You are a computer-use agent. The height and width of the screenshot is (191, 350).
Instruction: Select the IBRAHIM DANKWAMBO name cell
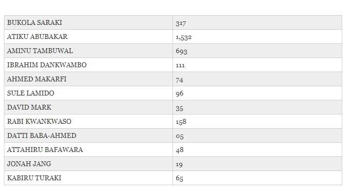coord(88,65)
